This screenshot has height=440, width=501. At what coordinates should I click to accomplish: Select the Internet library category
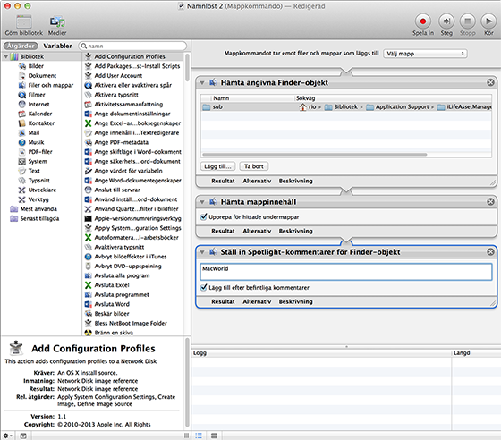38,105
